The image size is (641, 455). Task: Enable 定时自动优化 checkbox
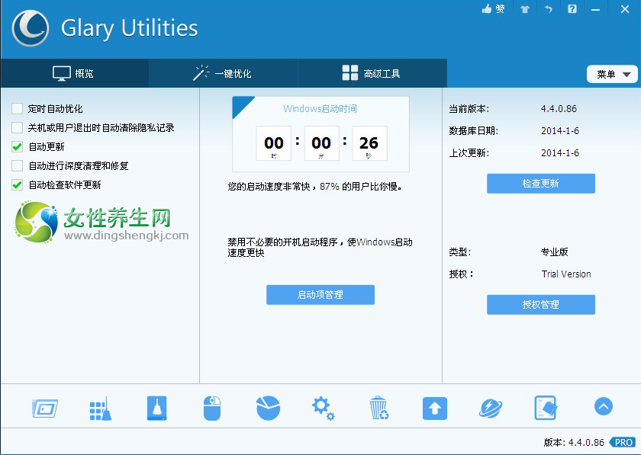(x=17, y=109)
